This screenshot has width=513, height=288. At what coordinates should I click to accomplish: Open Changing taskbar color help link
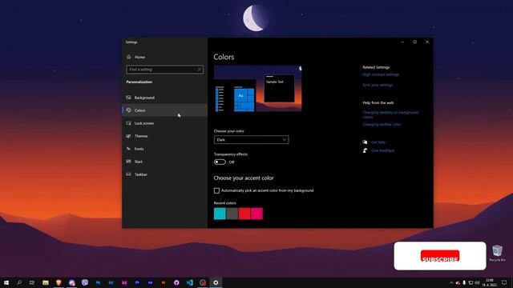click(x=382, y=125)
